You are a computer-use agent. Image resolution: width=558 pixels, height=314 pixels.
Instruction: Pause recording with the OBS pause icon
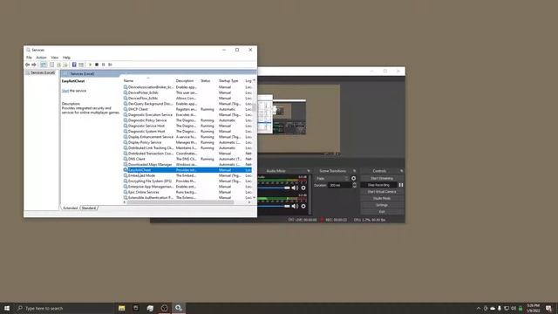coord(401,185)
